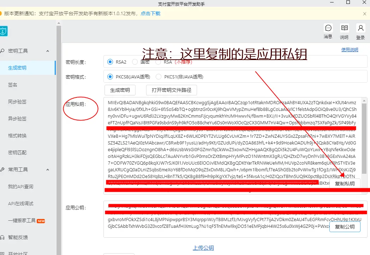370x255 pixels.
Task: Click inside the 应用公钥 text area
Action: (x=235, y=219)
